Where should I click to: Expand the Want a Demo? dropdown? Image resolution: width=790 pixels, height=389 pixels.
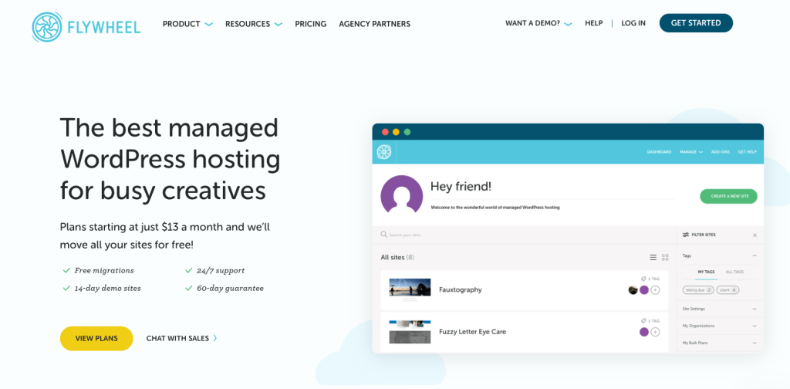[x=538, y=23]
